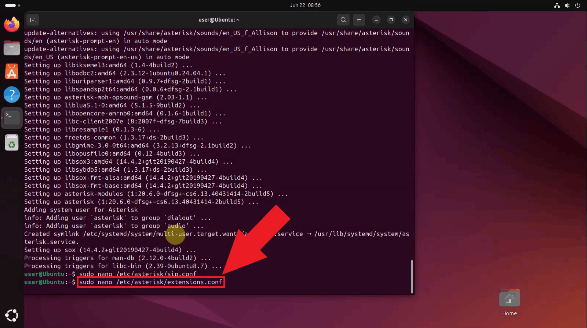587x328 pixels.
Task: Click 'Setting up asterisk-moh-opsound-gsm' line
Action: (116, 97)
